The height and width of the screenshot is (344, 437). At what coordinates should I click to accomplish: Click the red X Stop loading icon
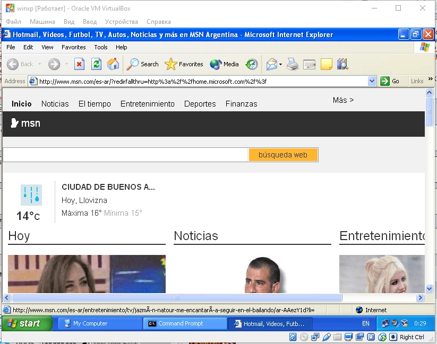click(79, 64)
